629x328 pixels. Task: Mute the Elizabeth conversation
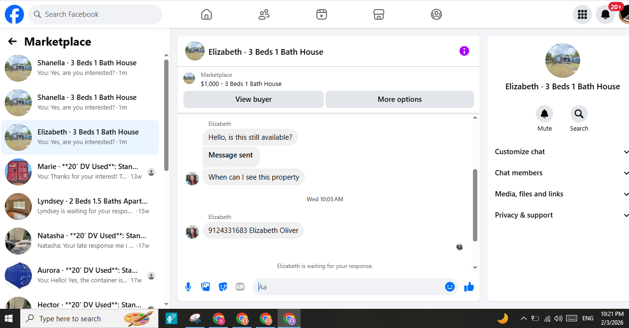coord(544,114)
